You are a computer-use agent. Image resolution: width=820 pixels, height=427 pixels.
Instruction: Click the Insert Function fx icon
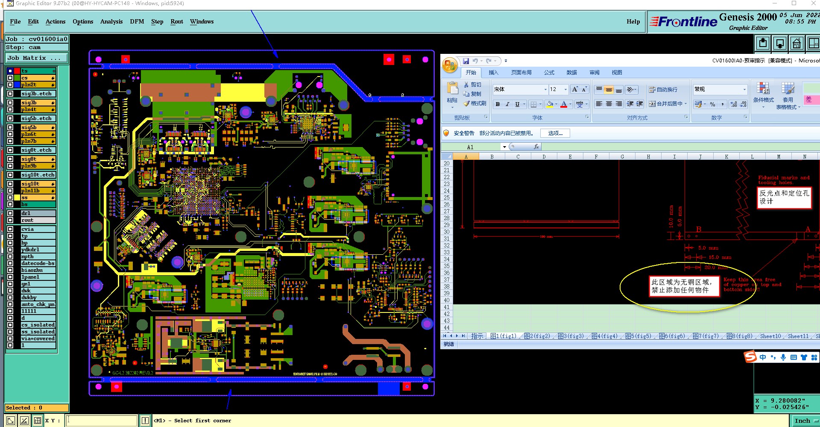tap(536, 147)
